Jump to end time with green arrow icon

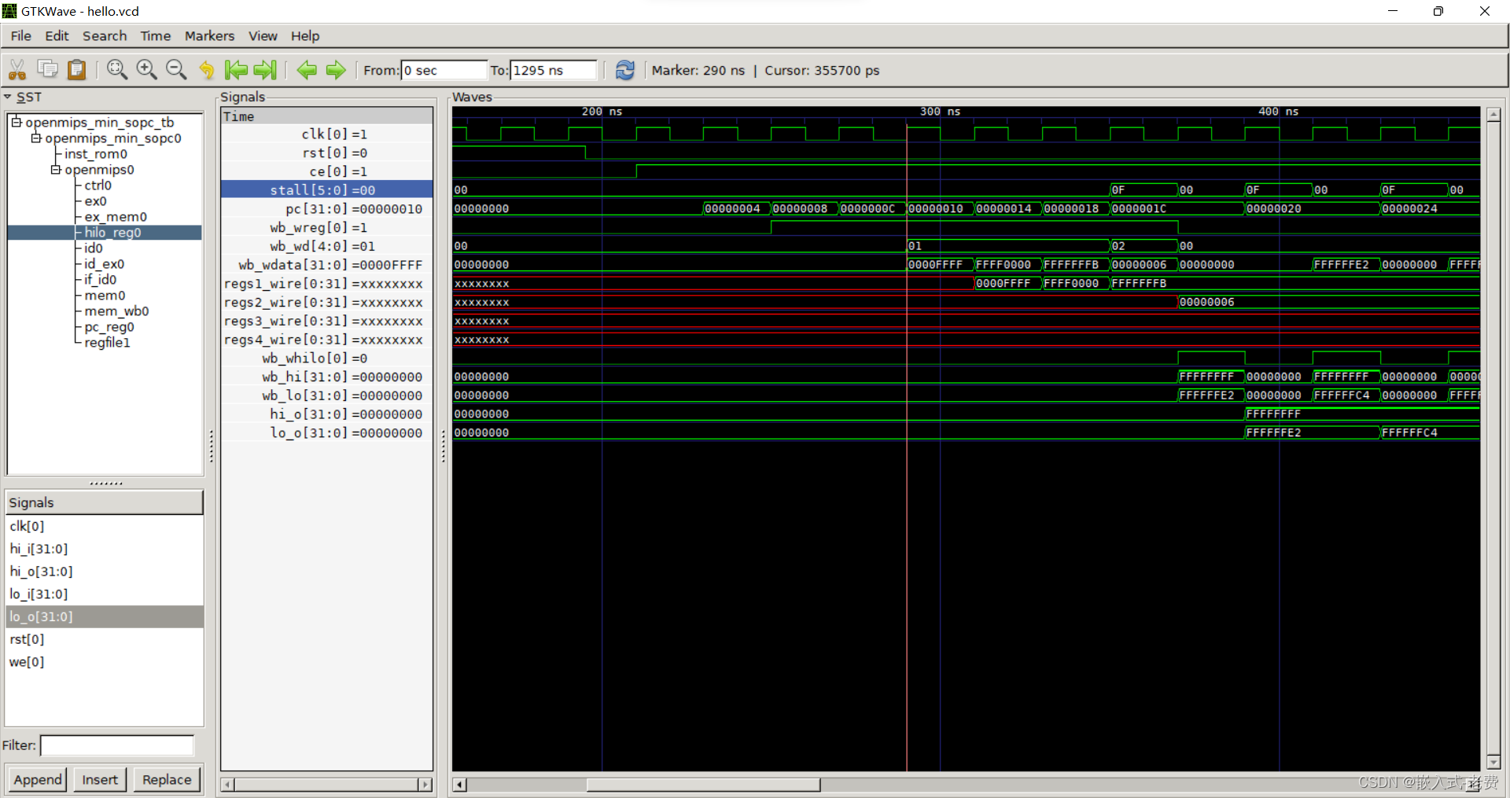pos(265,70)
